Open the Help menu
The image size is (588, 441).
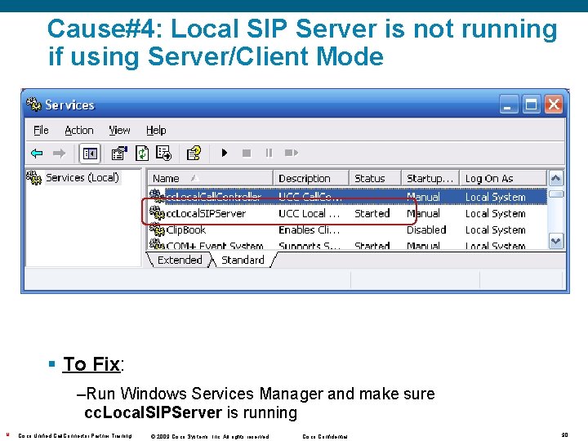click(156, 130)
